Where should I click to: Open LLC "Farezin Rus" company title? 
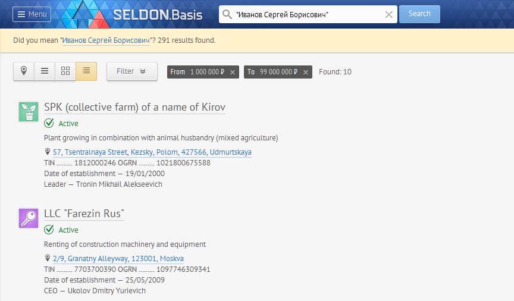pyautogui.click(x=84, y=214)
